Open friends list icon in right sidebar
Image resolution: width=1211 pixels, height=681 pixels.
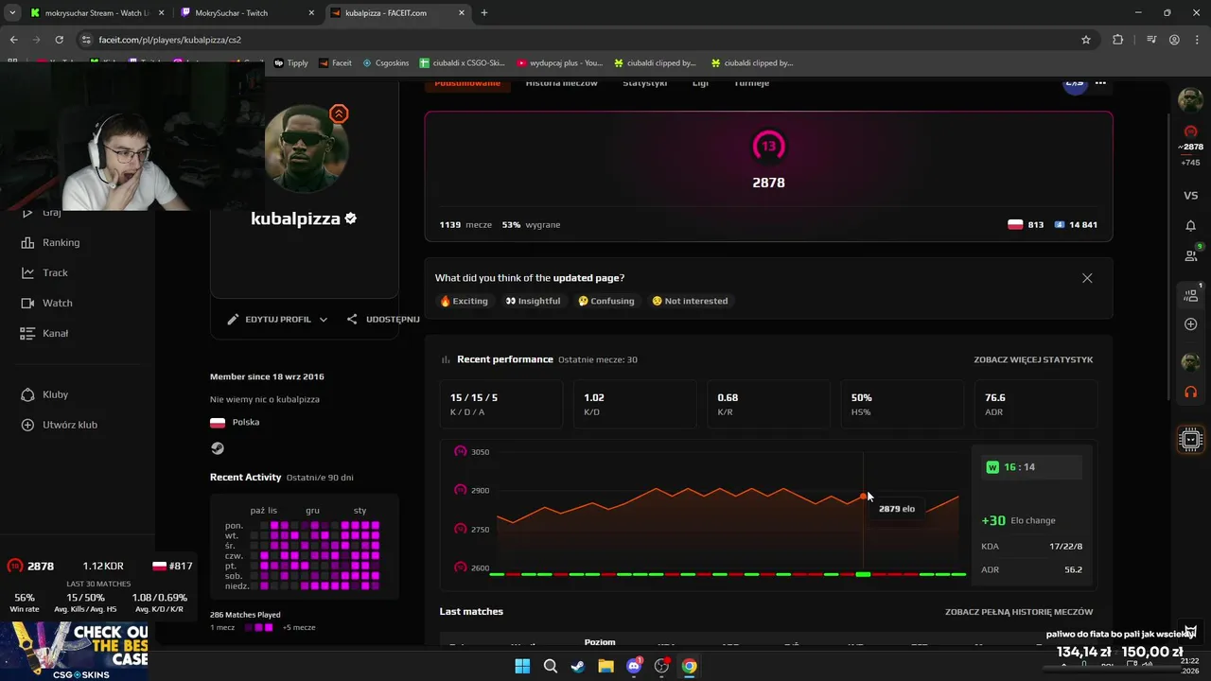click(1190, 255)
